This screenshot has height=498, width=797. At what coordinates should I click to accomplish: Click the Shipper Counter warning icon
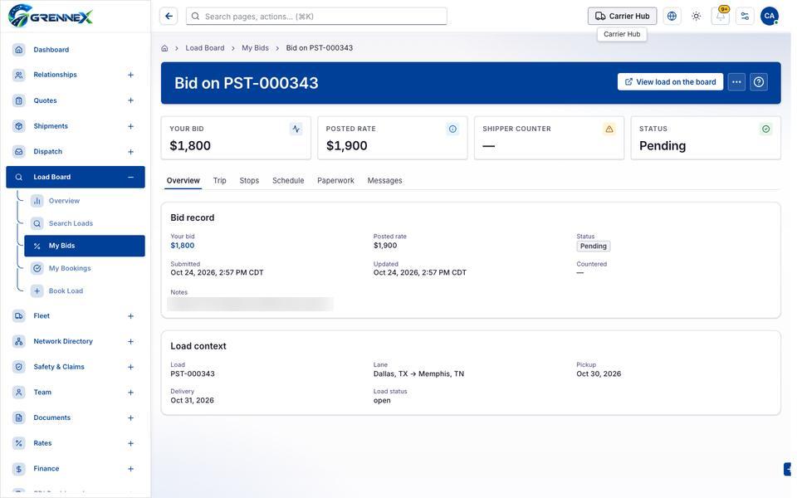[x=609, y=129]
